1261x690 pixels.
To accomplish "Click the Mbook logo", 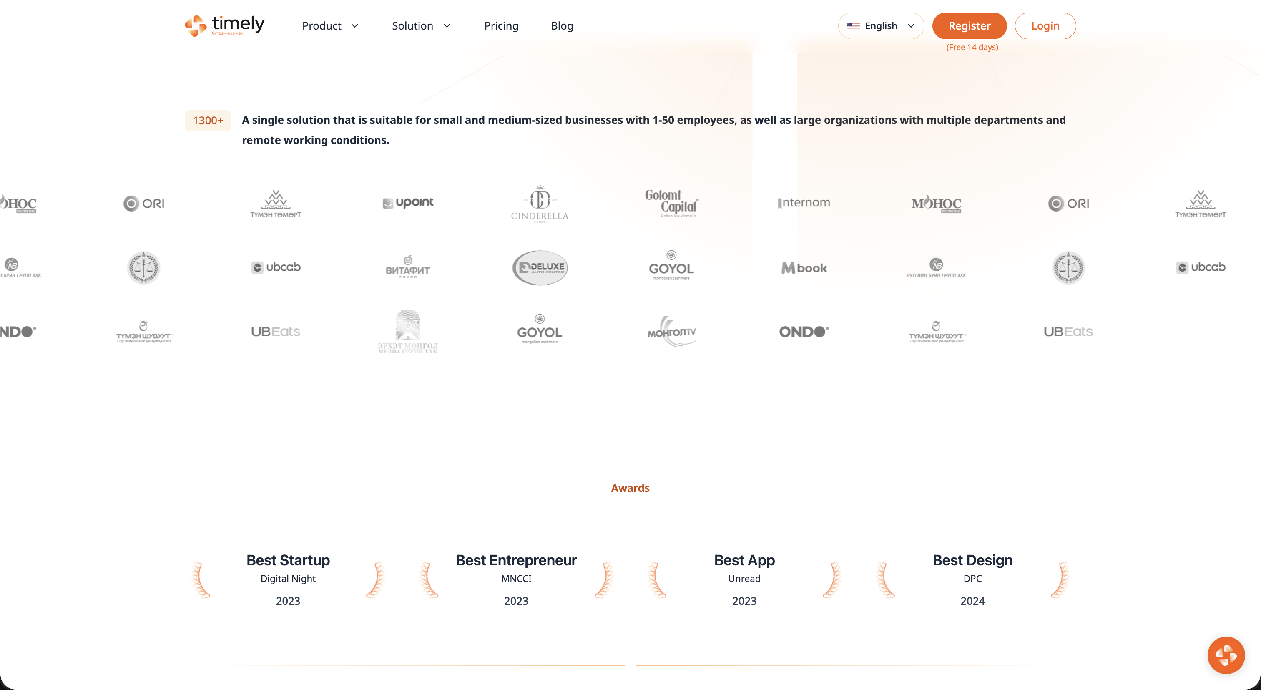I will click(x=804, y=268).
